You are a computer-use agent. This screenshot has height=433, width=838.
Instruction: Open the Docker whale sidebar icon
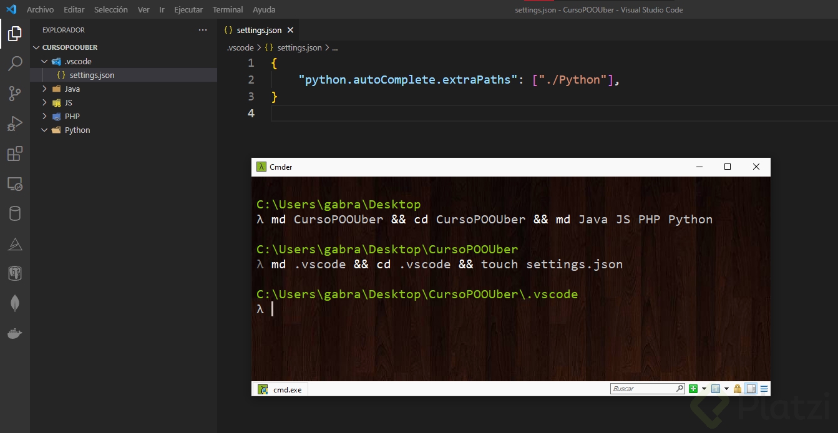15,333
